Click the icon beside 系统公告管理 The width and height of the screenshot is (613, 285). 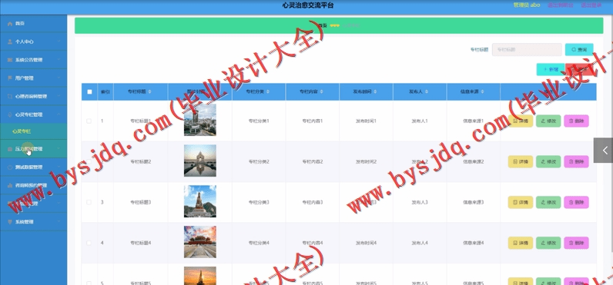tap(10, 60)
